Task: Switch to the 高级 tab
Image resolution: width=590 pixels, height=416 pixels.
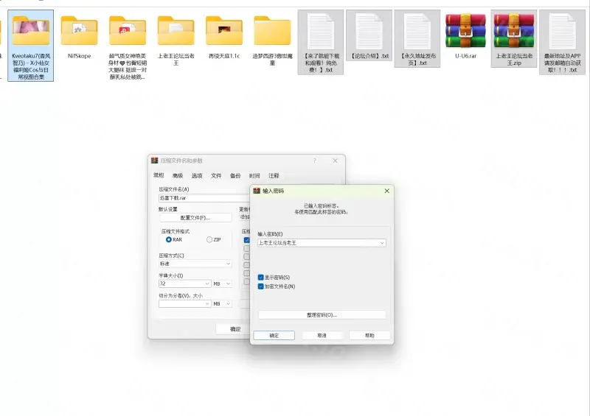Action: 178,175
